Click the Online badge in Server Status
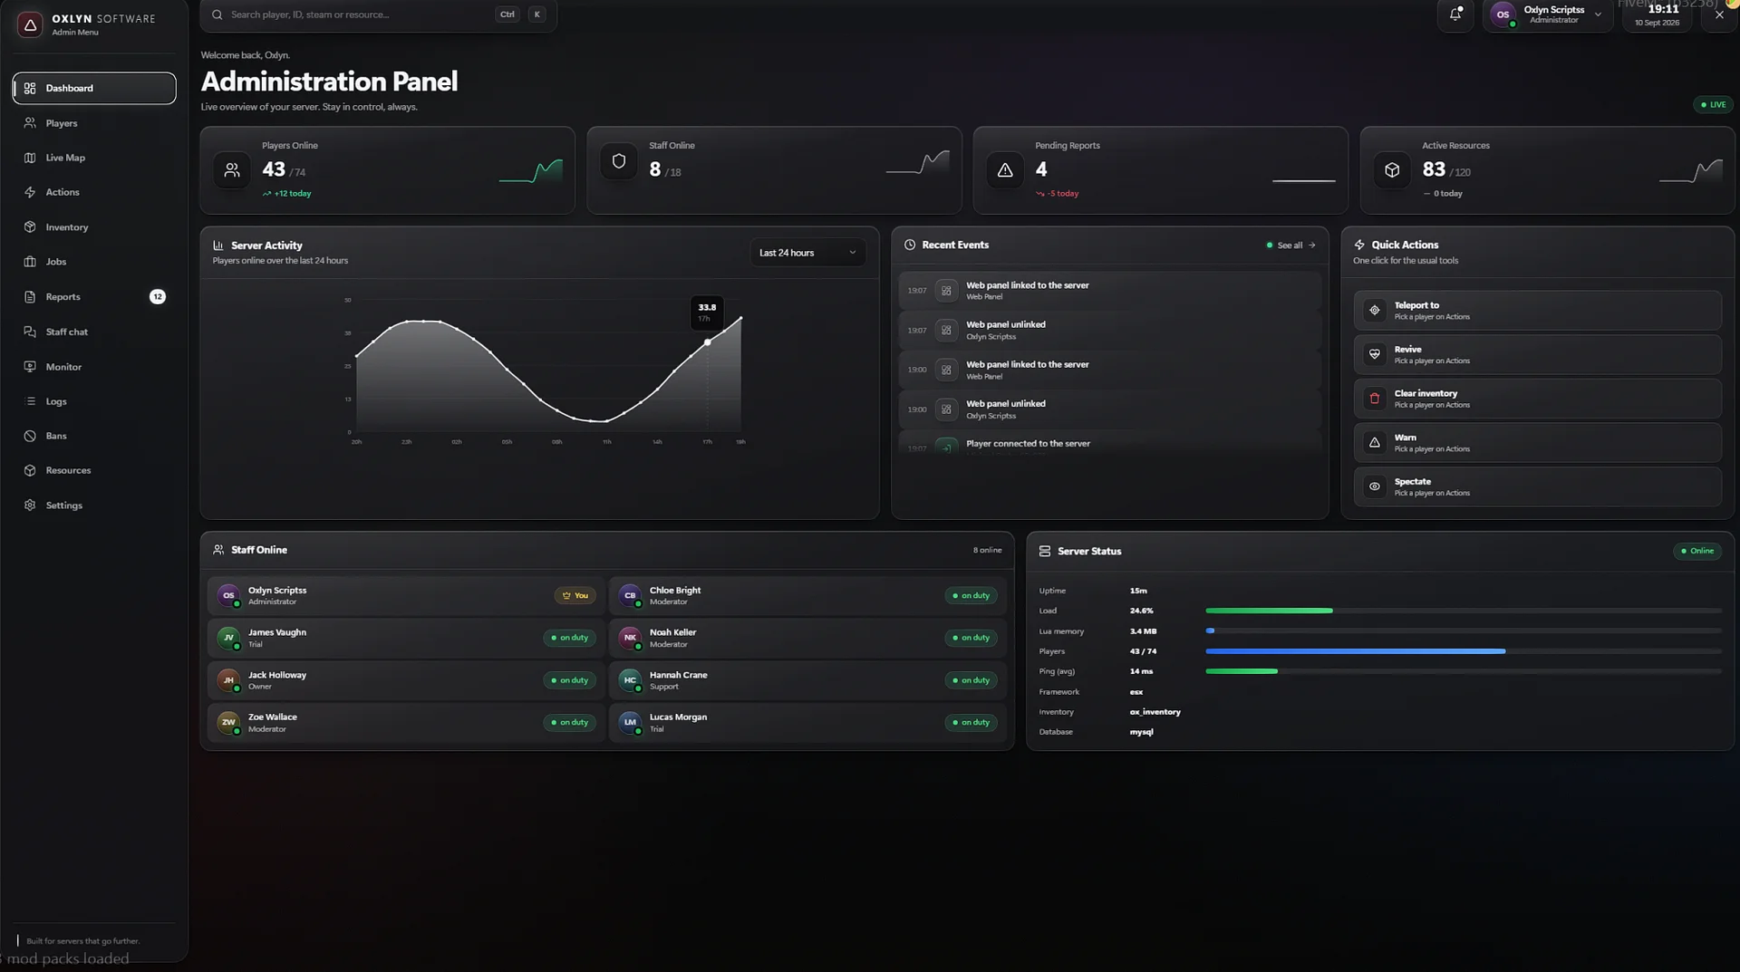Screen dimensions: 1740x972 coord(1697,551)
